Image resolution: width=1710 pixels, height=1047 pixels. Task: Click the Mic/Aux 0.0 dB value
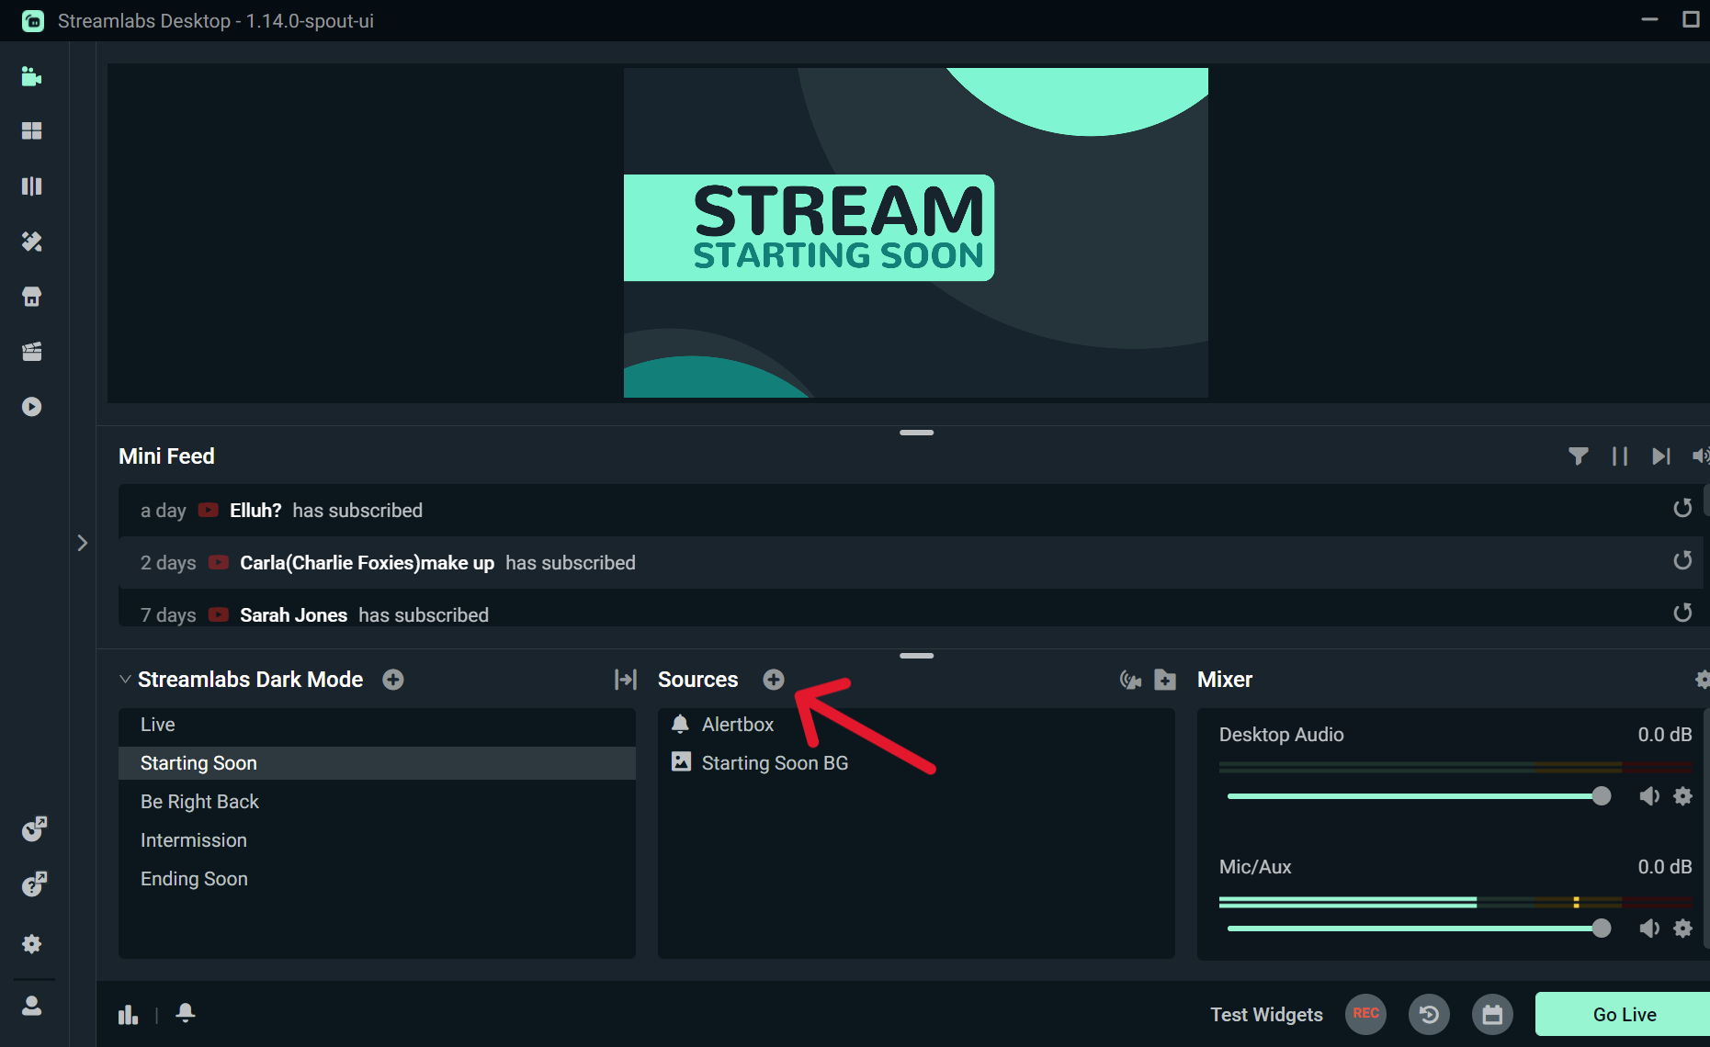click(1664, 867)
